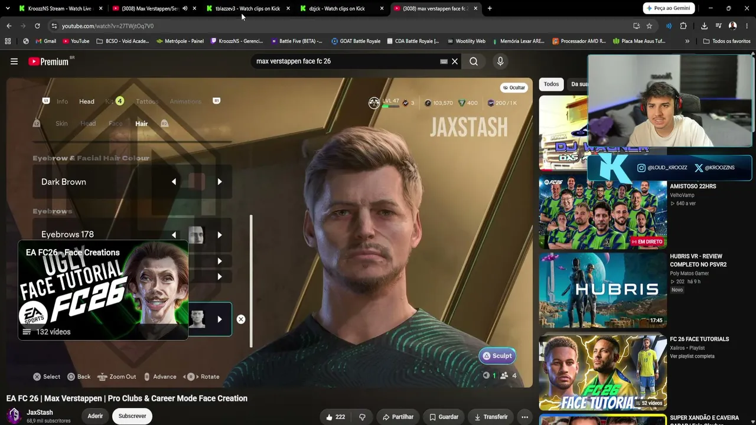Join the channel via Aderir

pos(95,416)
